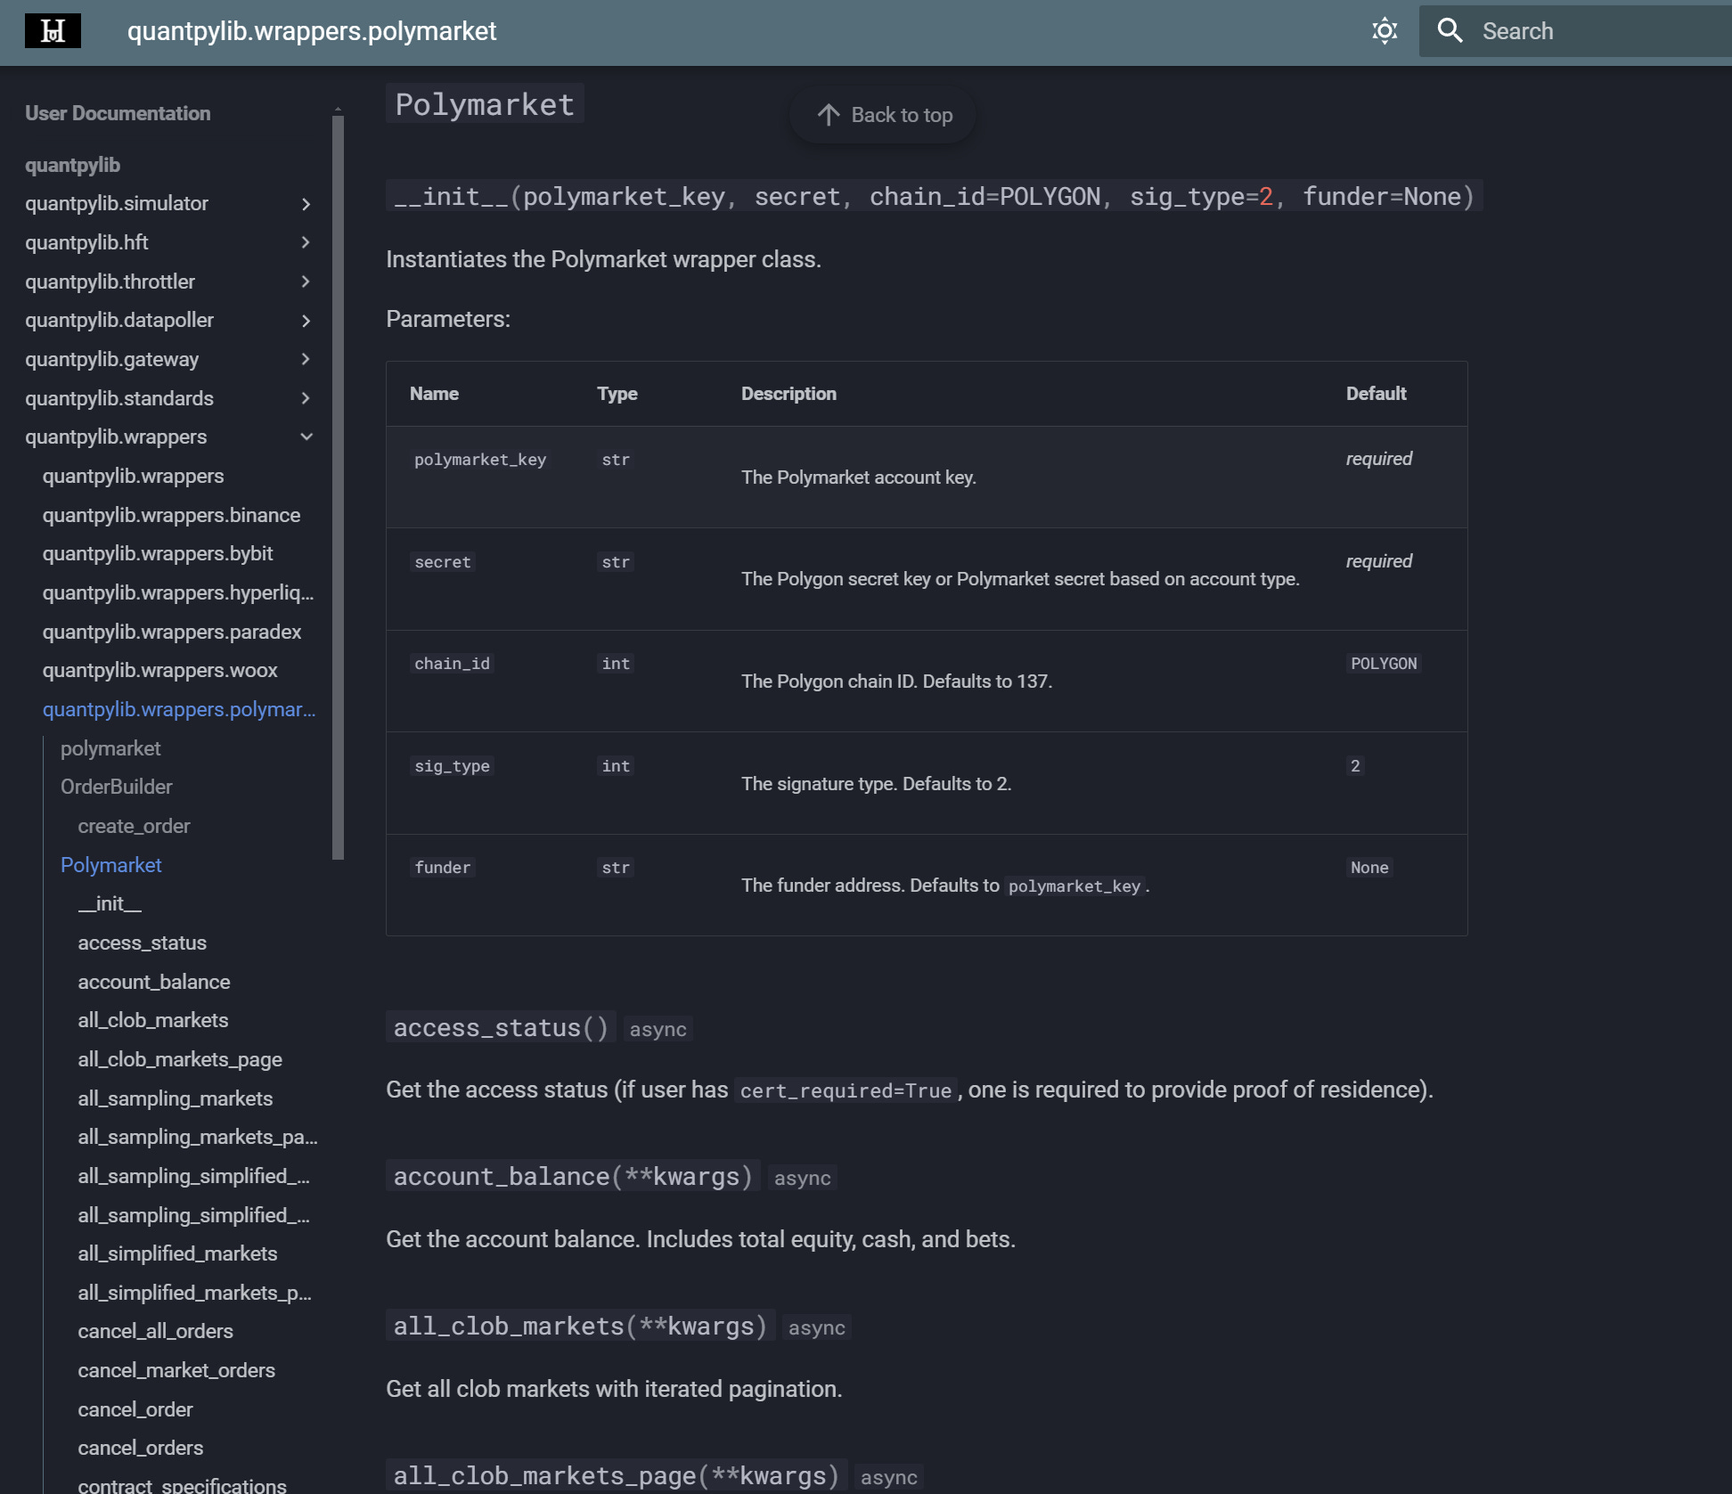
Task: Click cert_required=True inline code
Action: point(846,1090)
